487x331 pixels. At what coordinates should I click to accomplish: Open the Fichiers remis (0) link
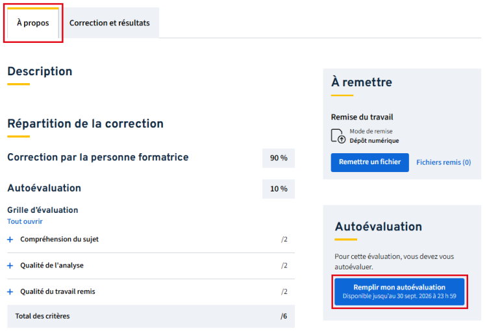[443, 162]
